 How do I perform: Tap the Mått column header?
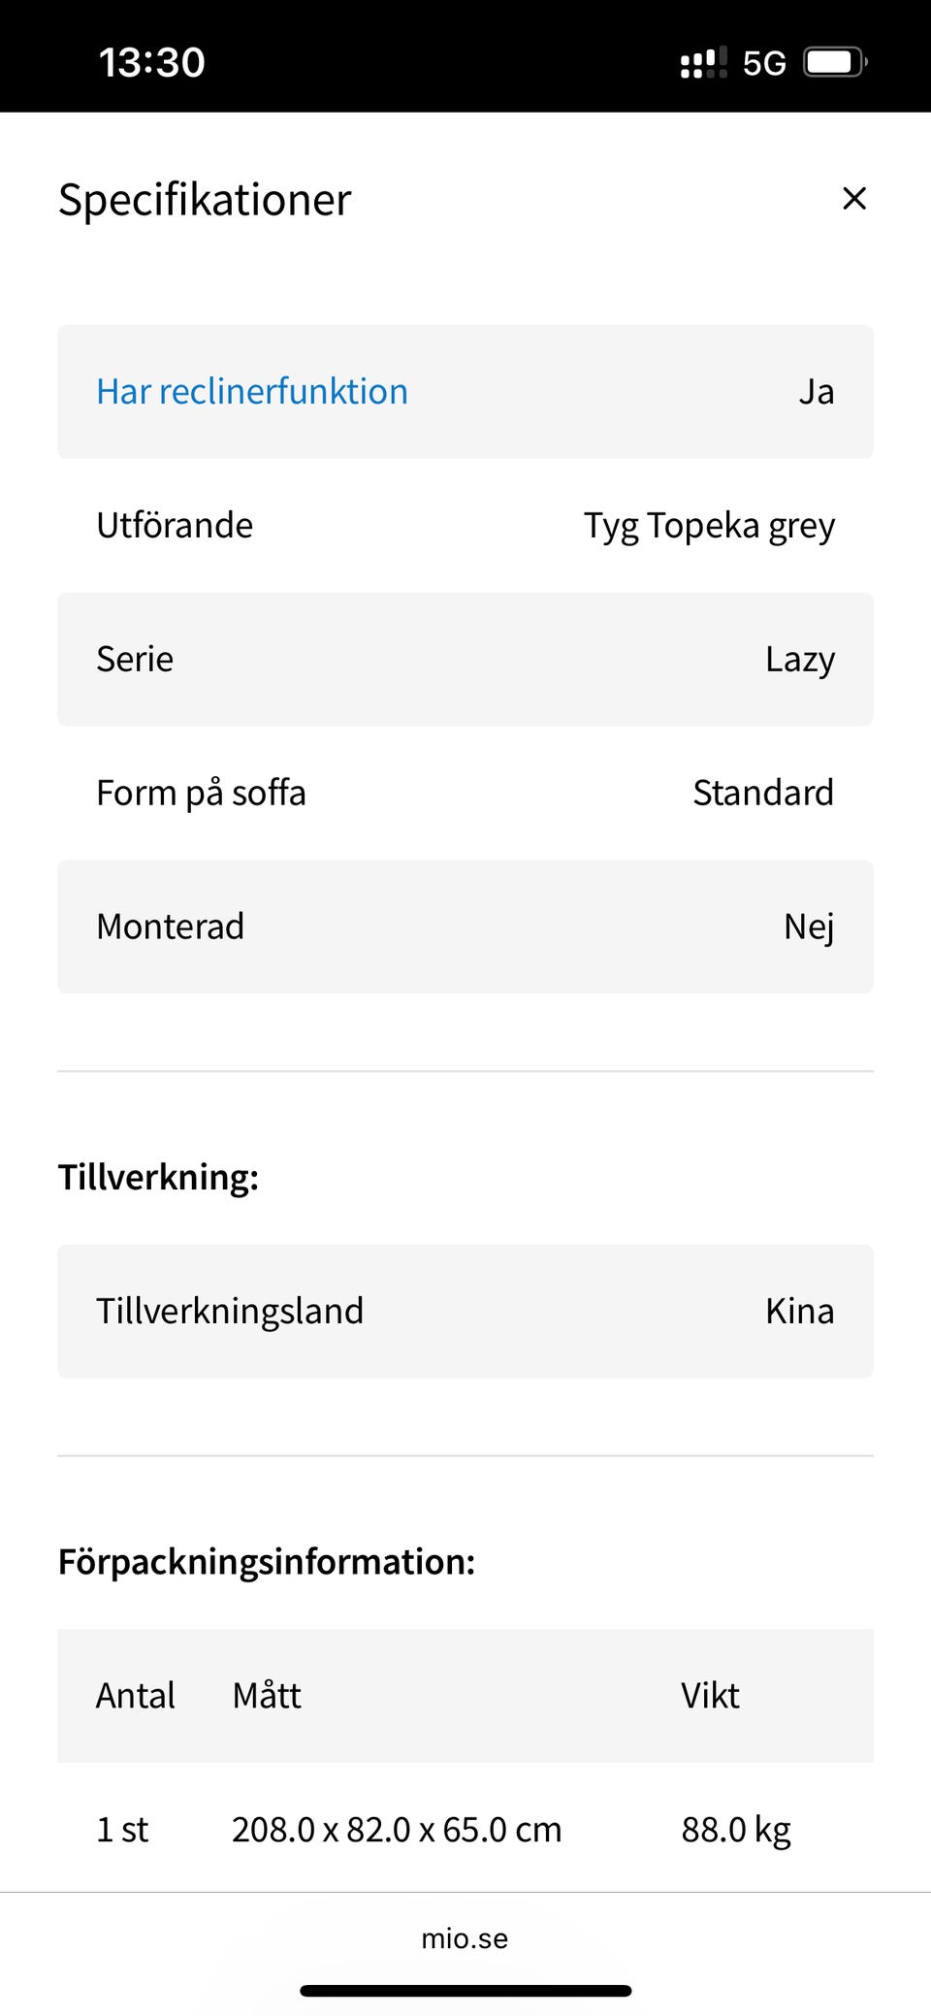[x=267, y=1696]
